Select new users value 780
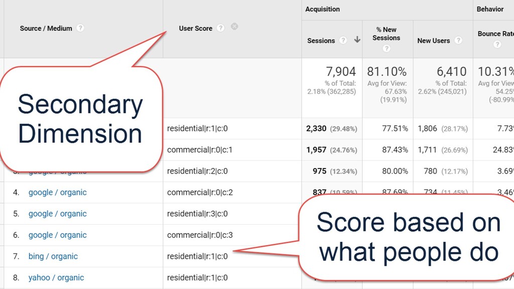Viewport: 514px width, 289px height. [x=430, y=171]
